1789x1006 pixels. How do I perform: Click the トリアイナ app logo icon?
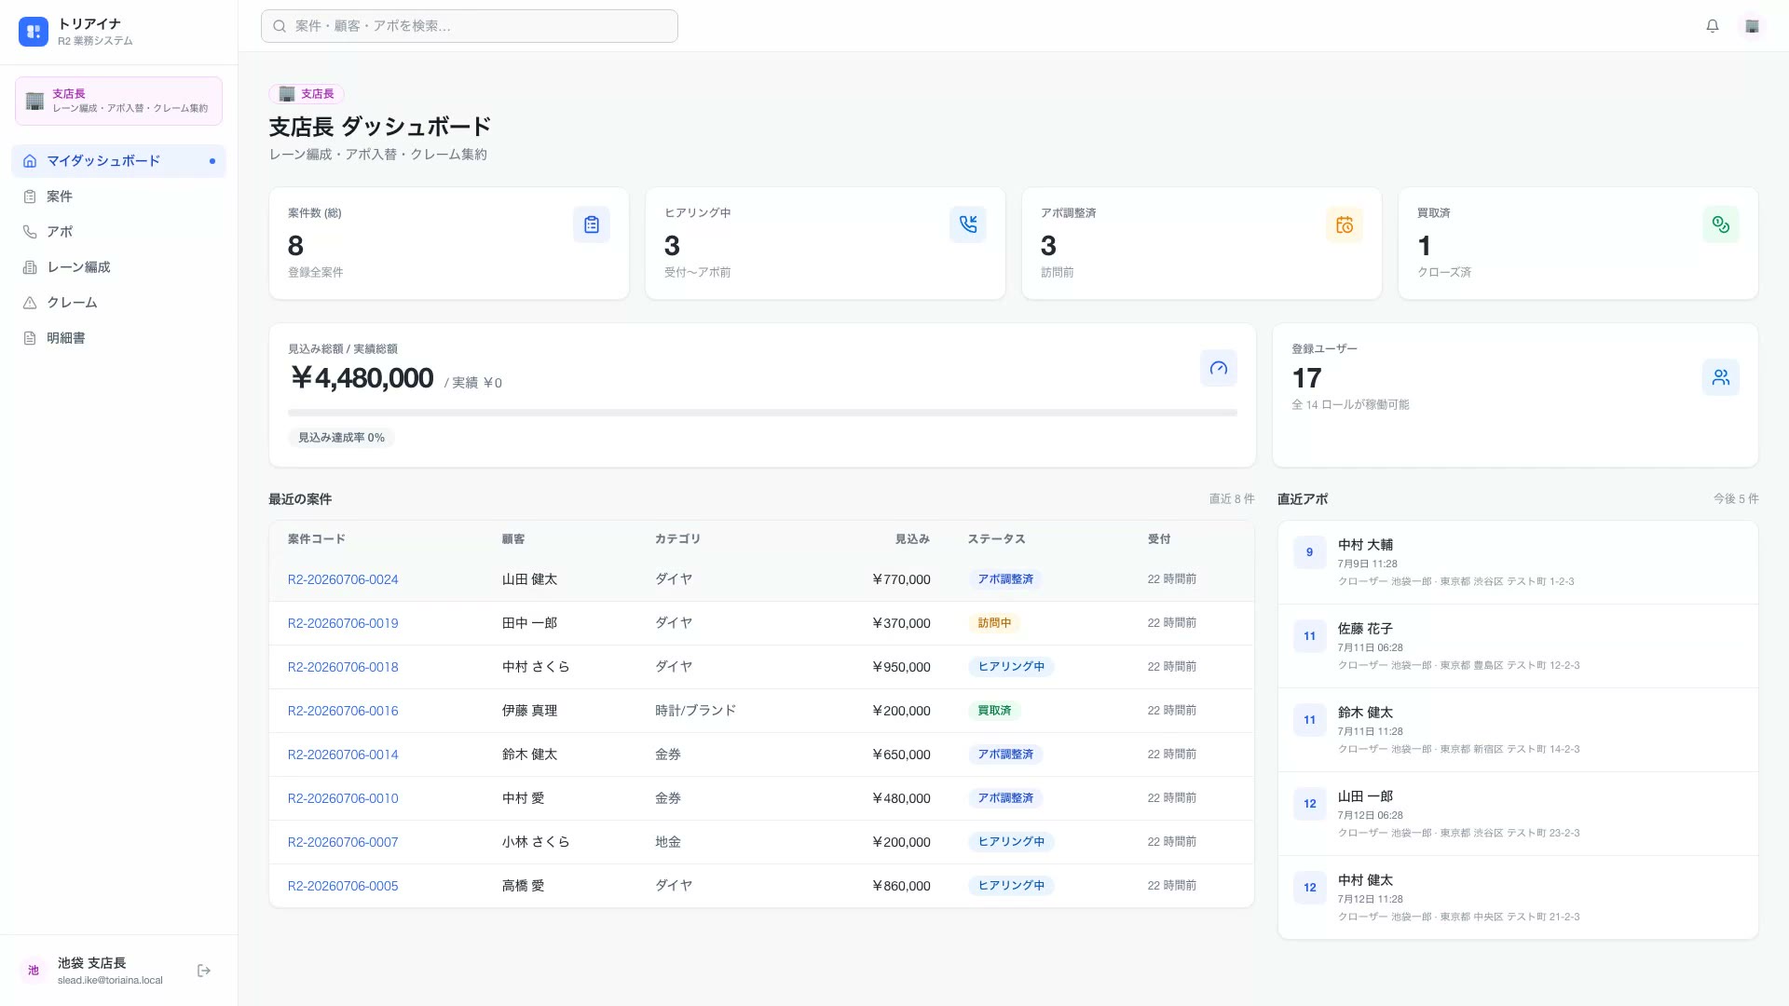[x=34, y=32]
